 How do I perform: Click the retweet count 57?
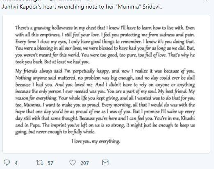pyautogui.click(x=50, y=163)
